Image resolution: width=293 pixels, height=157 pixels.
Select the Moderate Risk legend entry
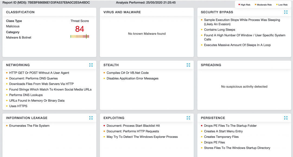click(x=263, y=5)
